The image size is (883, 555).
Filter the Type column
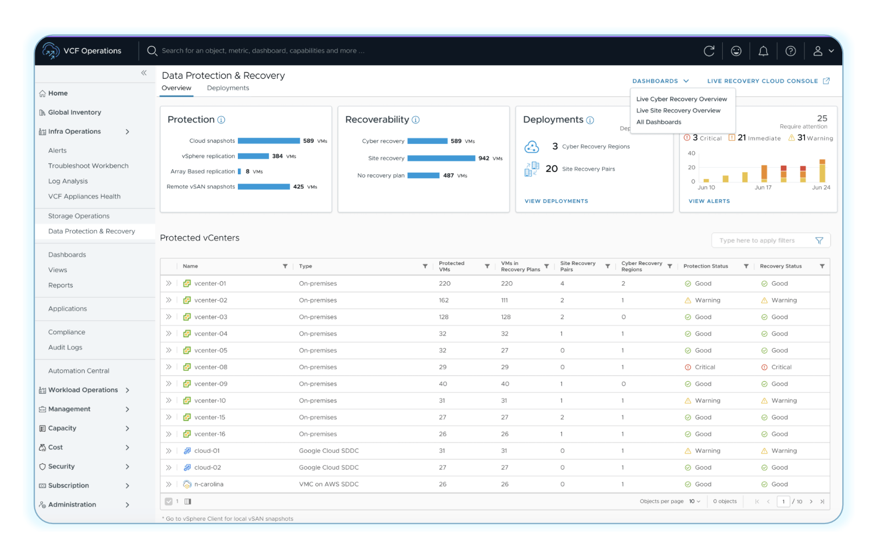coord(425,266)
